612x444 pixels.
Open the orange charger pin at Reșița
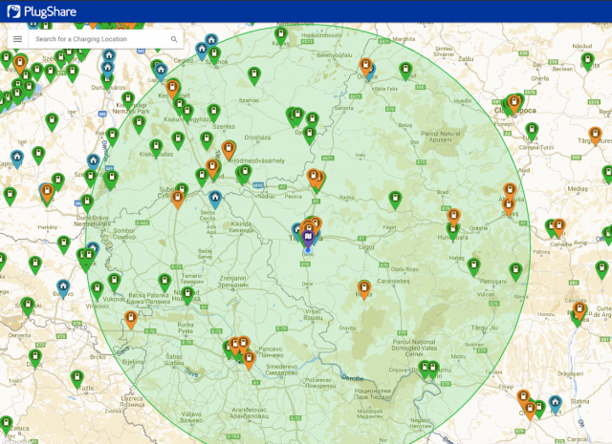(364, 286)
